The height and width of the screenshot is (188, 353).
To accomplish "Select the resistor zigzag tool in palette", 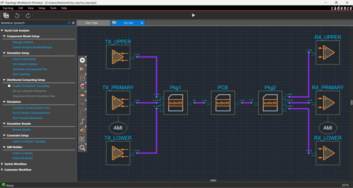I will (82, 104).
